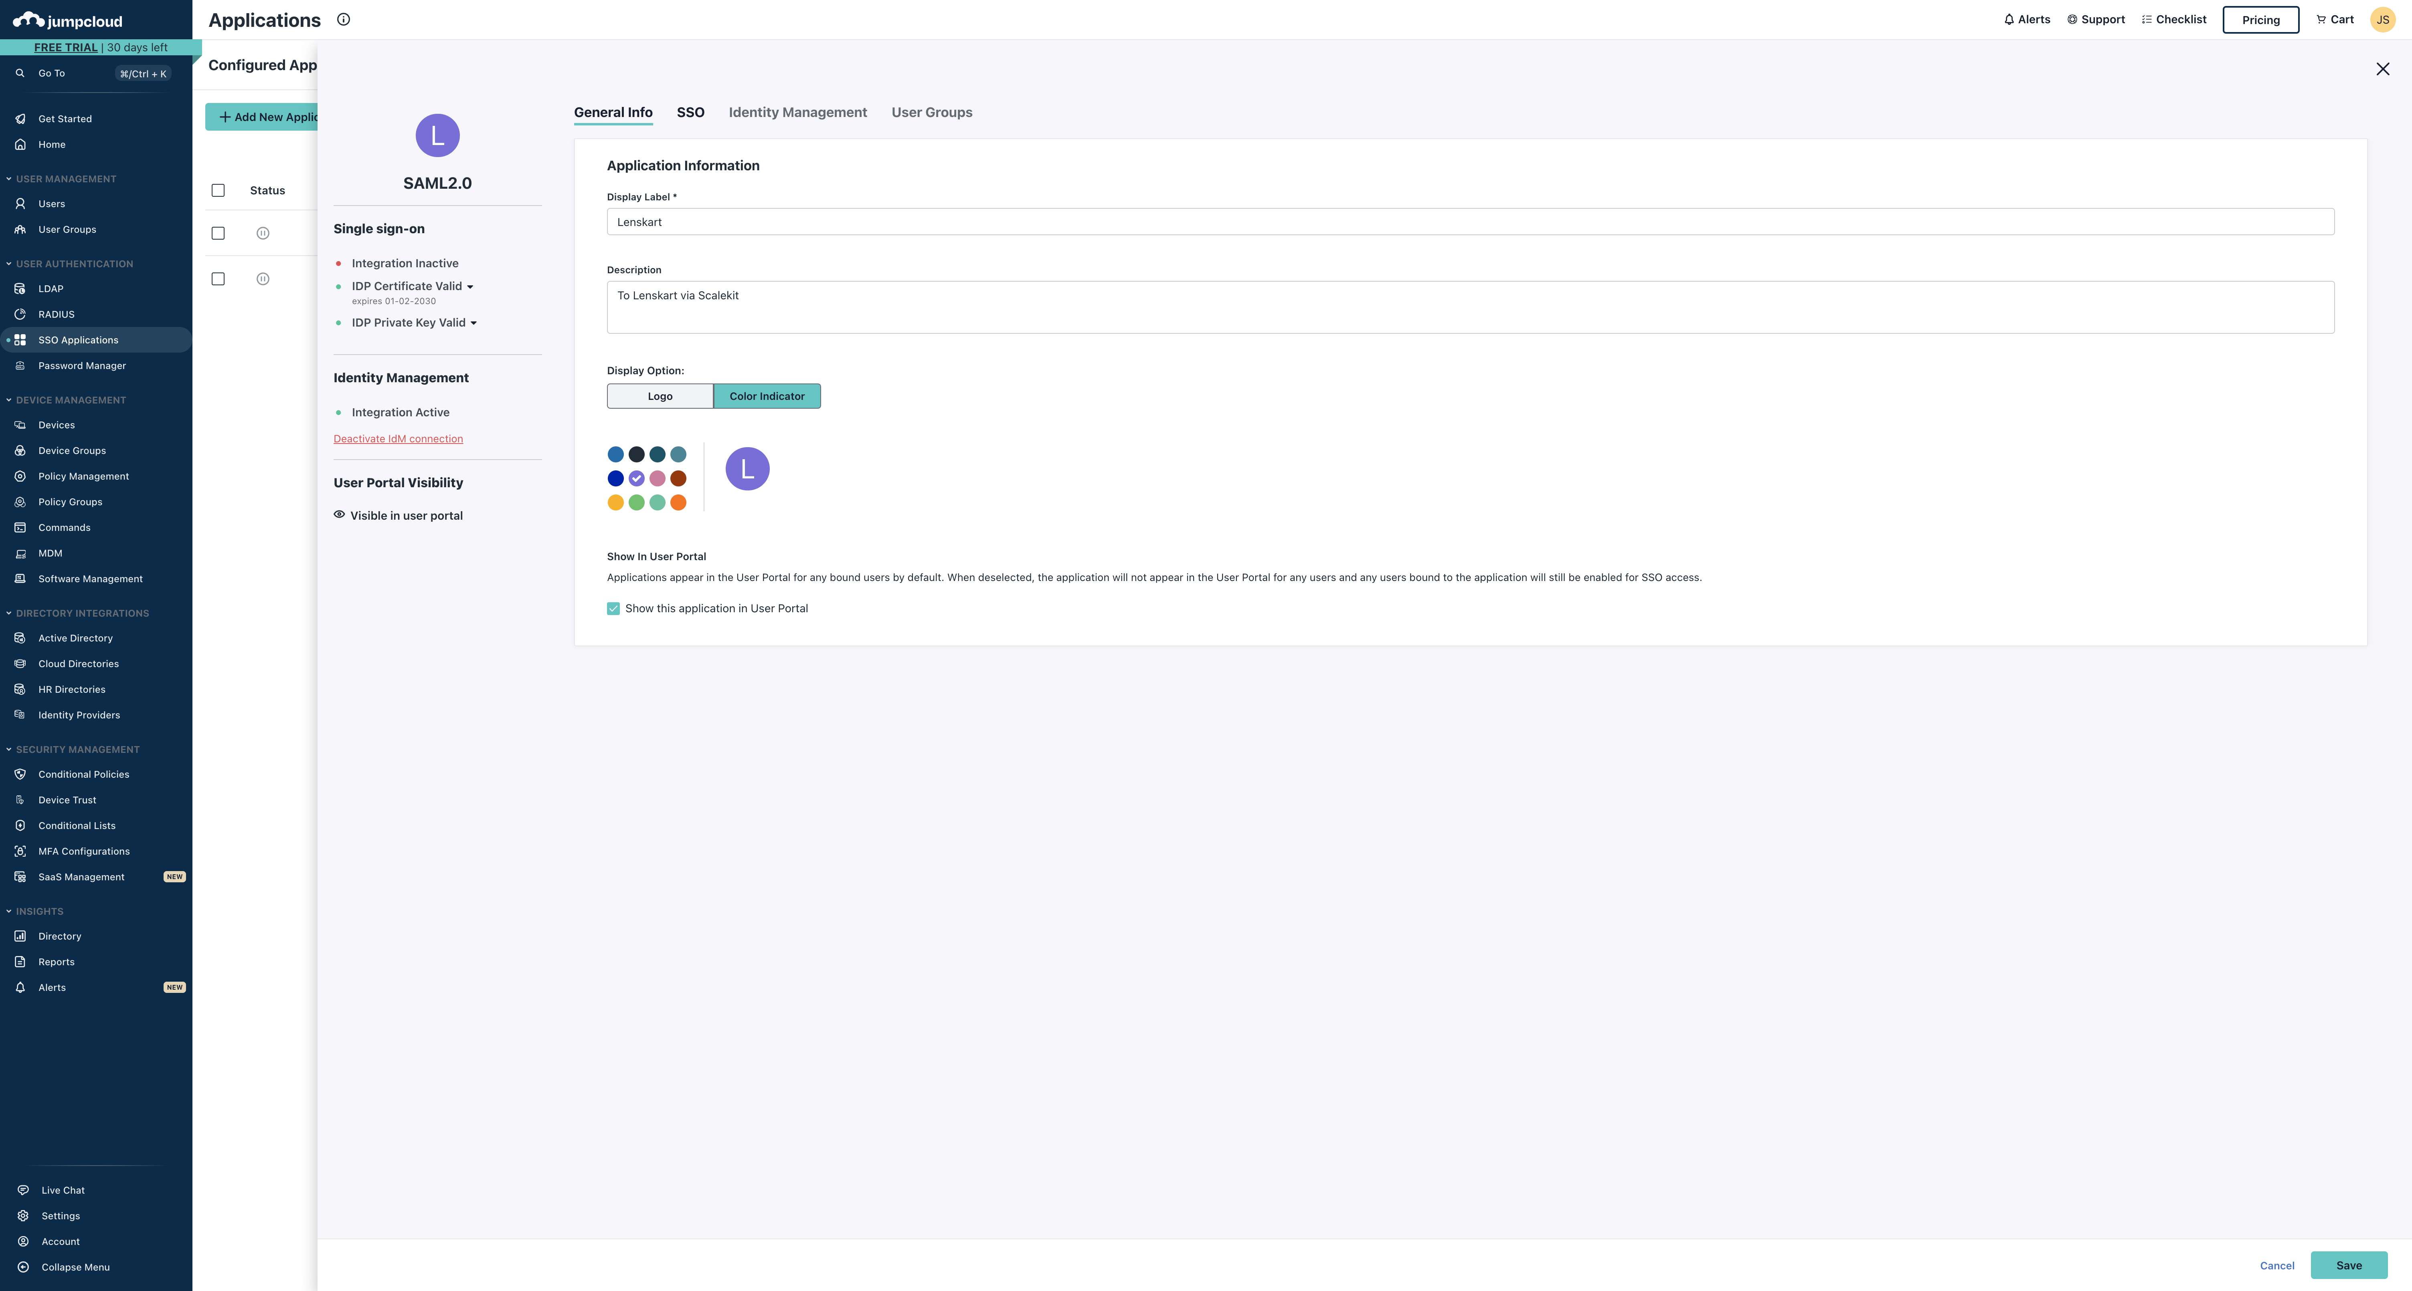The height and width of the screenshot is (1291, 2412).
Task: Click the MDM sidebar icon
Action: tap(20, 554)
